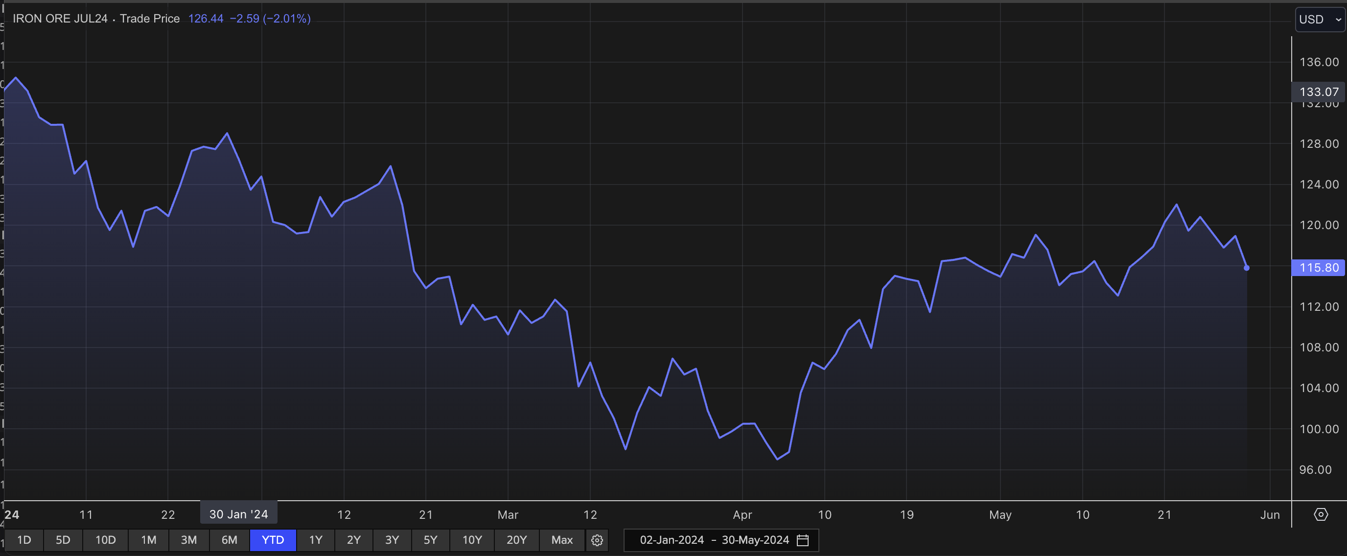Open chart axis settings icon at bottom right
Viewport: 1347px width, 556px height.
pyautogui.click(x=1321, y=515)
